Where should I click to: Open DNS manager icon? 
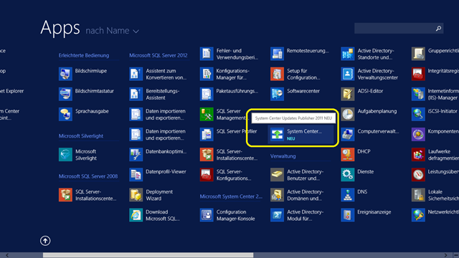[347, 195]
